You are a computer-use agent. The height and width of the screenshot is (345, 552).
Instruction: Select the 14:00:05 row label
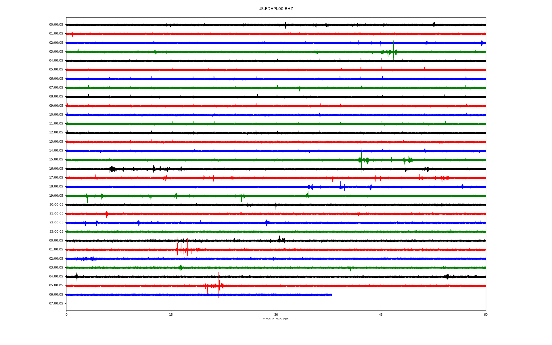[56, 151]
